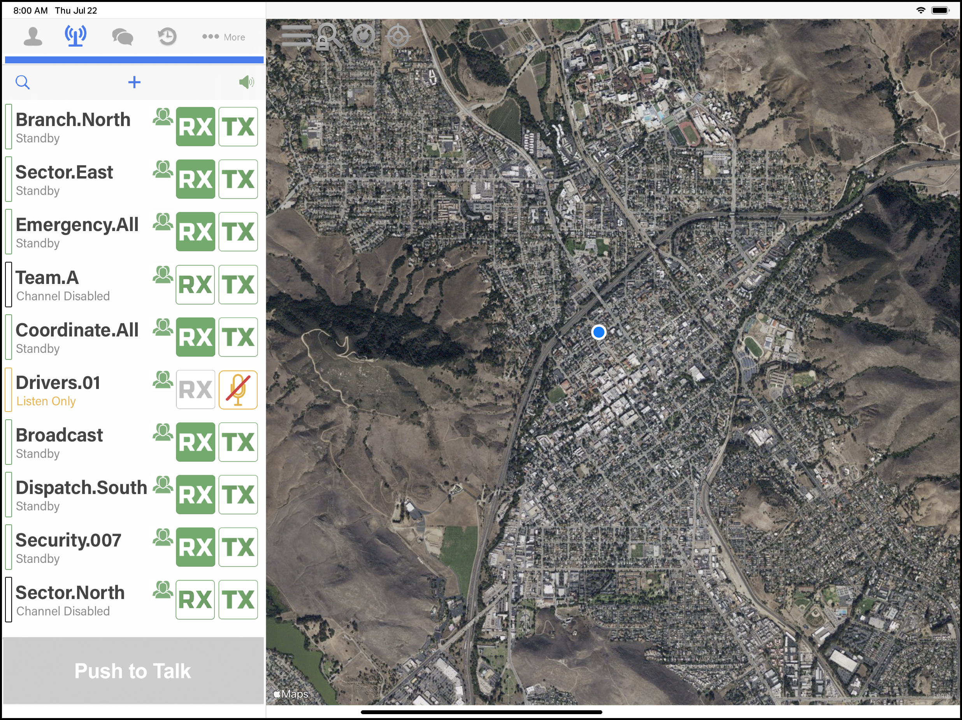This screenshot has width=962, height=720.
Task: Add a channel with plus icon
Action: point(134,82)
